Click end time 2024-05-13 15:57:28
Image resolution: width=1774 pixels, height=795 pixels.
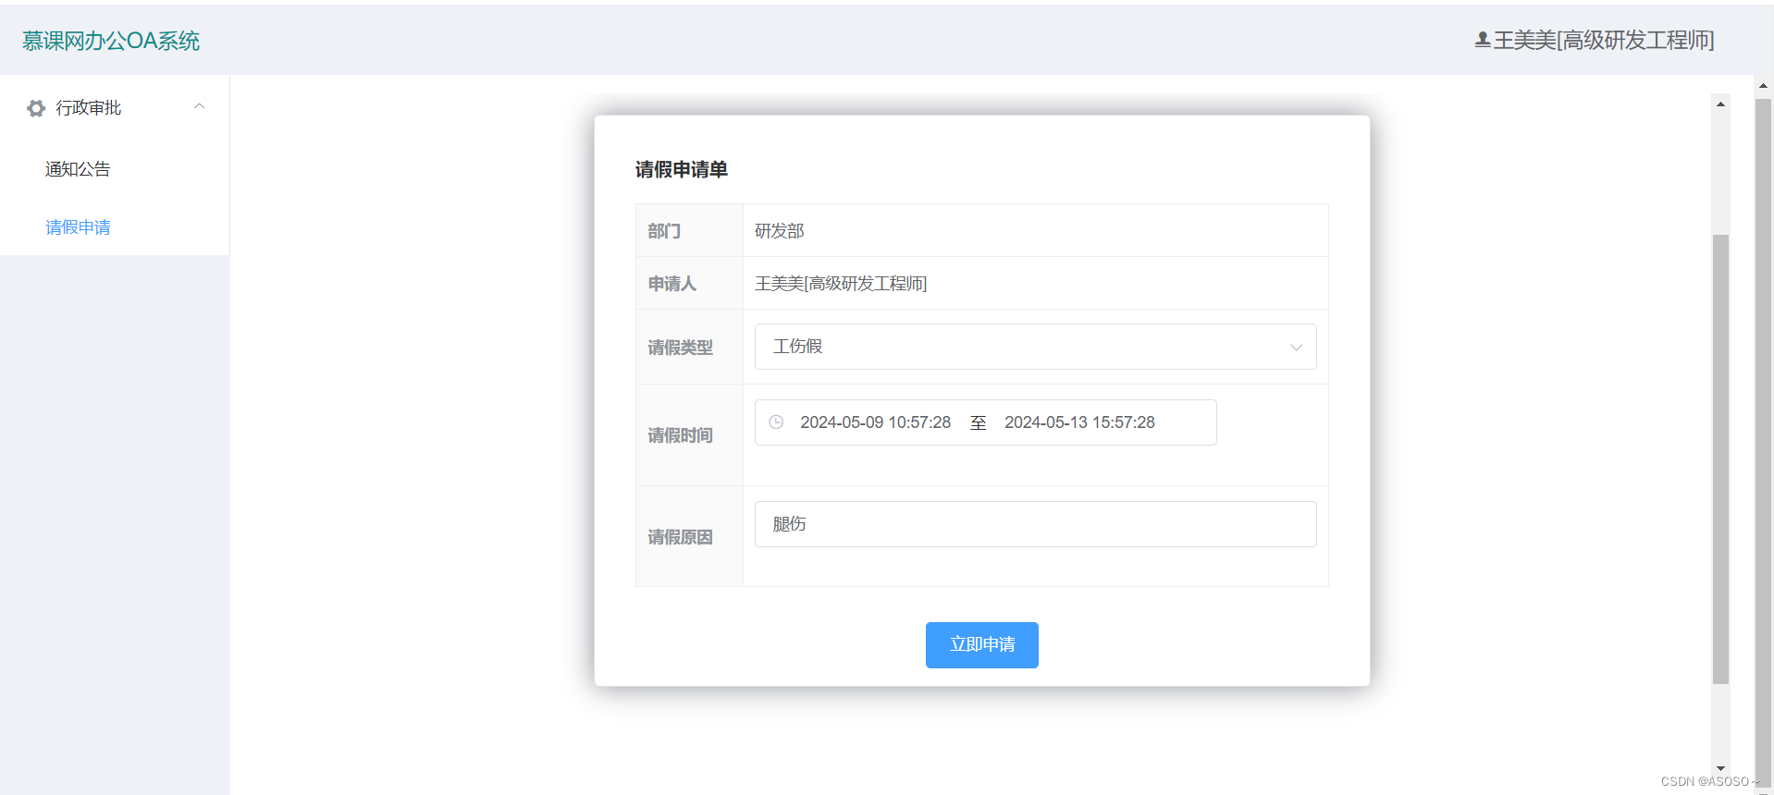(1079, 422)
